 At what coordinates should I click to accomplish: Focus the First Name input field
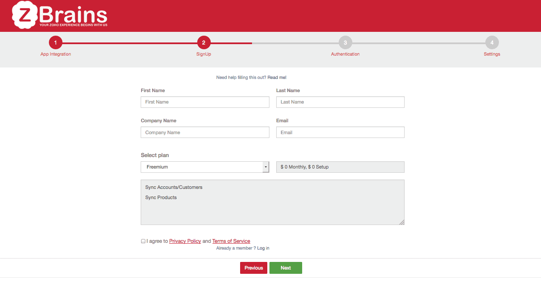(x=205, y=102)
